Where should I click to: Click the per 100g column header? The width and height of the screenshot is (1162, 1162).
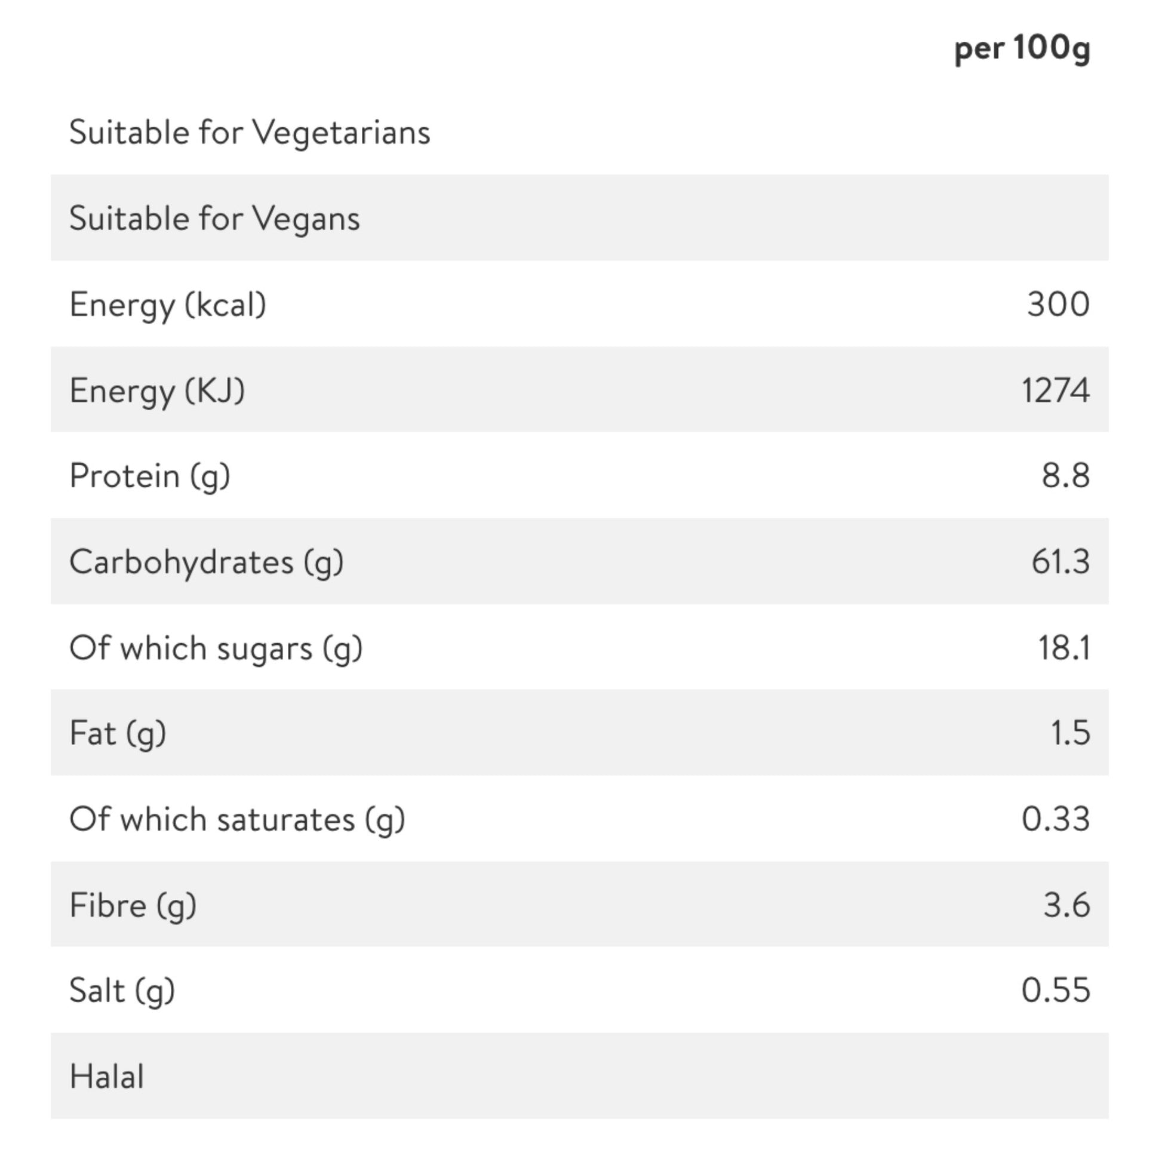pyautogui.click(x=1022, y=48)
